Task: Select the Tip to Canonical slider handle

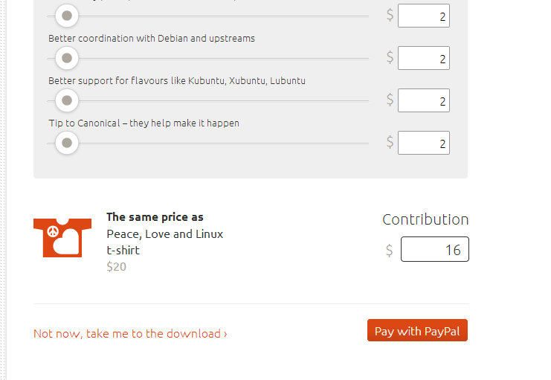Action: 67,143
